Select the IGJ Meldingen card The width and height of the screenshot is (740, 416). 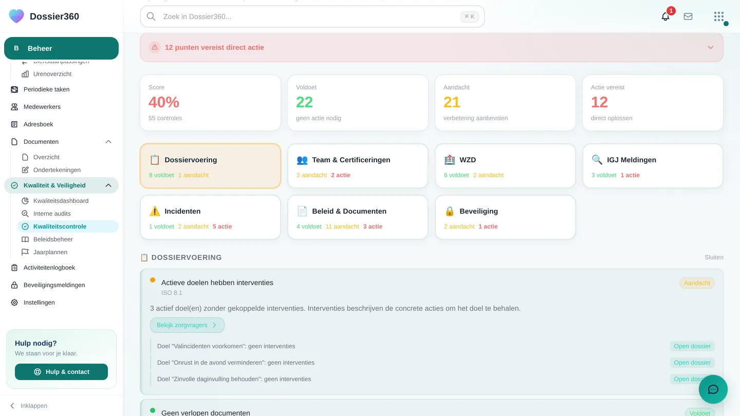pyautogui.click(x=653, y=166)
